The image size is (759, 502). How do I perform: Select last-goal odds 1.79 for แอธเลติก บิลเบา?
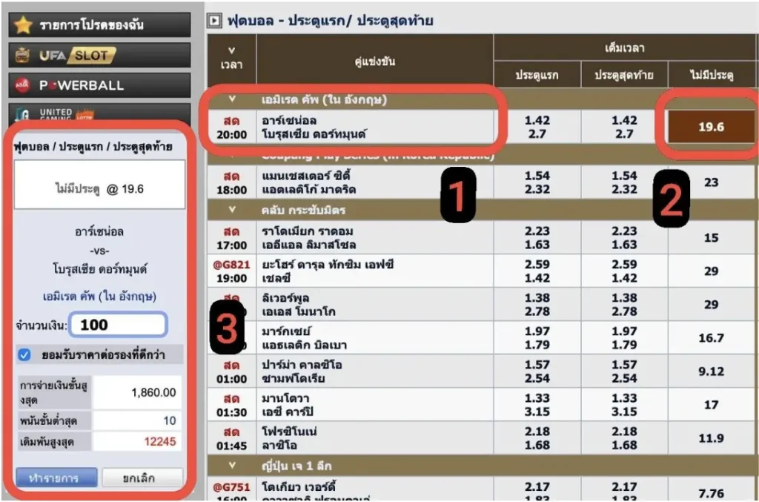pyautogui.click(x=624, y=345)
